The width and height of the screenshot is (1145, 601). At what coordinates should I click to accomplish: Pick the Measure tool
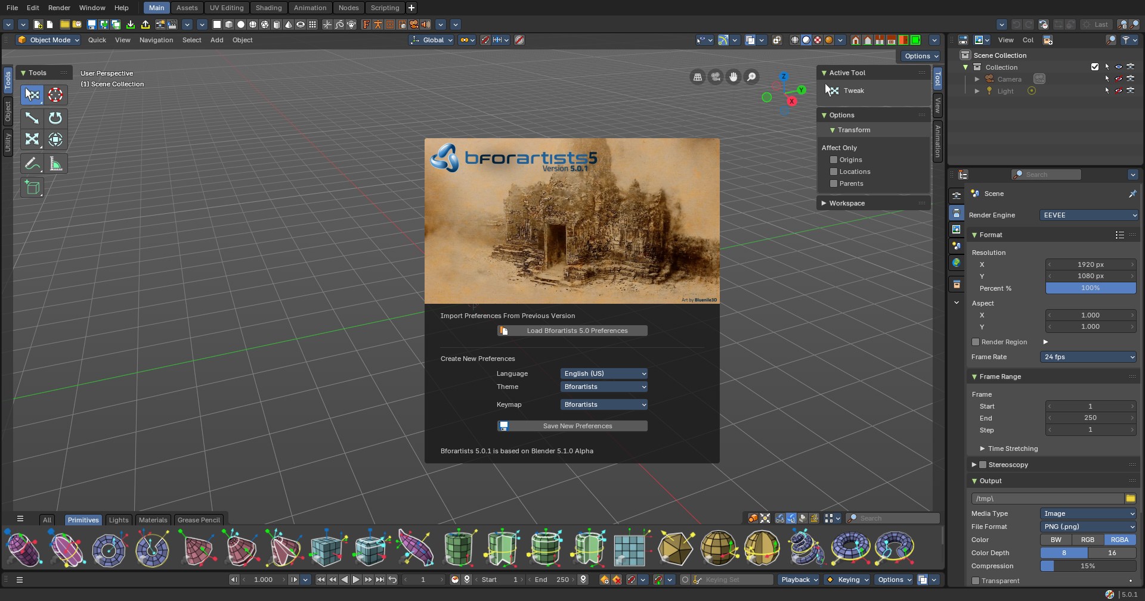point(55,164)
